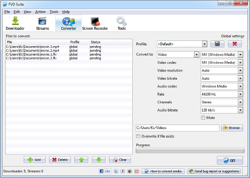Save the current profile with floppy icon
Image resolution: width=250 pixels, height=178 pixels.
click(217, 44)
